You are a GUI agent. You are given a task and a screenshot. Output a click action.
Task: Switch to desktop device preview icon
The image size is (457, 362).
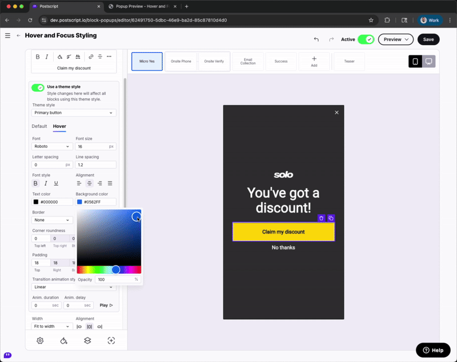click(x=429, y=62)
